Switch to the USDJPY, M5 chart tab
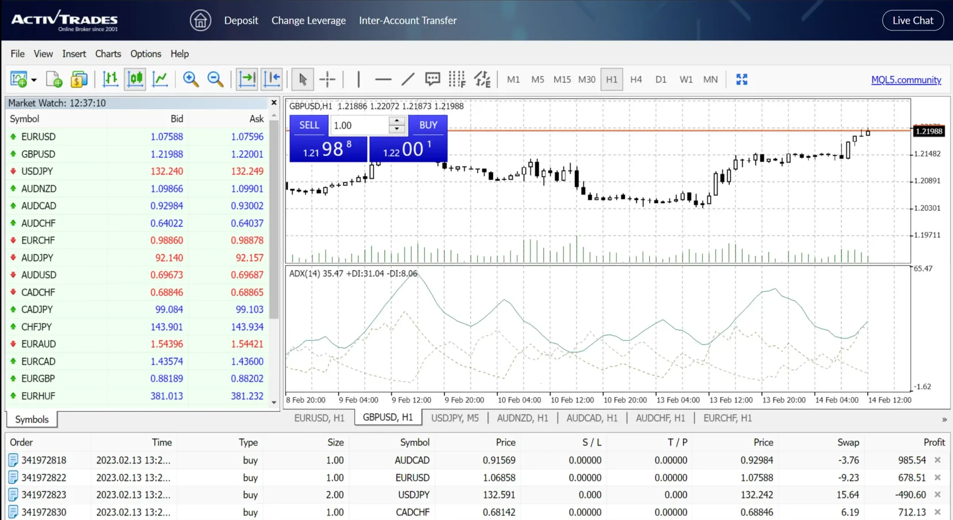953x520 pixels. tap(455, 418)
